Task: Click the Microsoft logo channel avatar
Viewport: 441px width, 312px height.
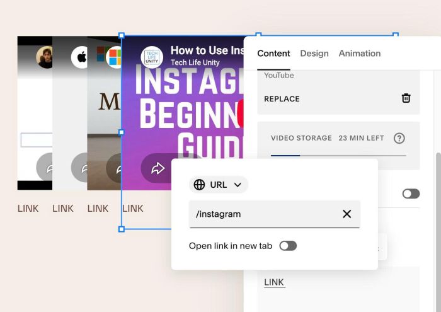Action: click(115, 57)
